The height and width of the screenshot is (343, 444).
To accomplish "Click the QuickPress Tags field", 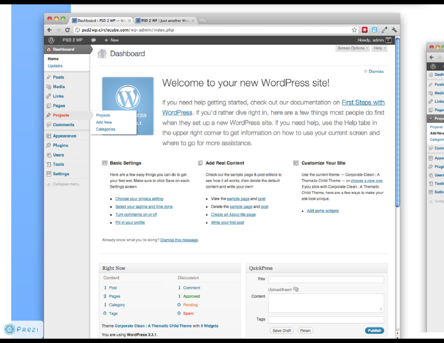I will [326, 320].
